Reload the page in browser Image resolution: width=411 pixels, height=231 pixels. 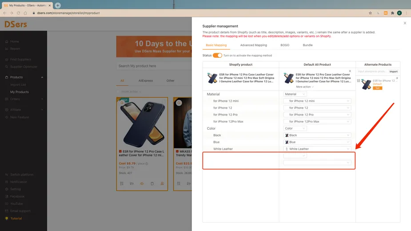pyautogui.click(x=18, y=13)
